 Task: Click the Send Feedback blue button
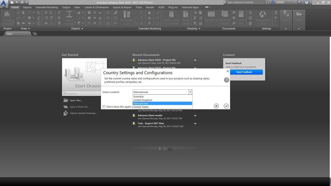[244, 72]
